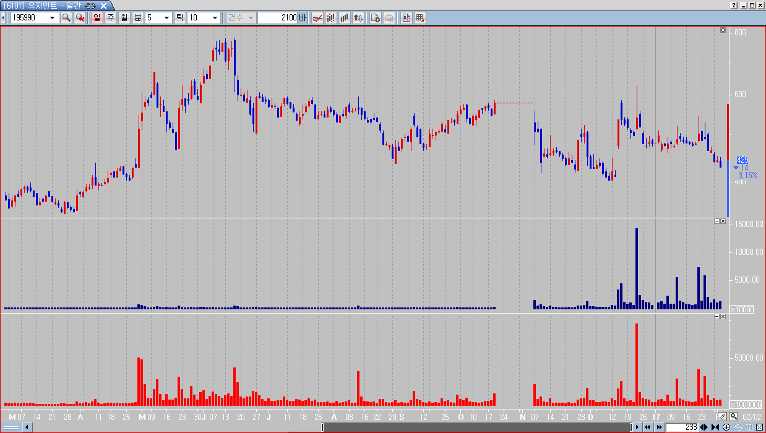Toggle weekly chart period 주
766x433 pixels.
[x=111, y=18]
